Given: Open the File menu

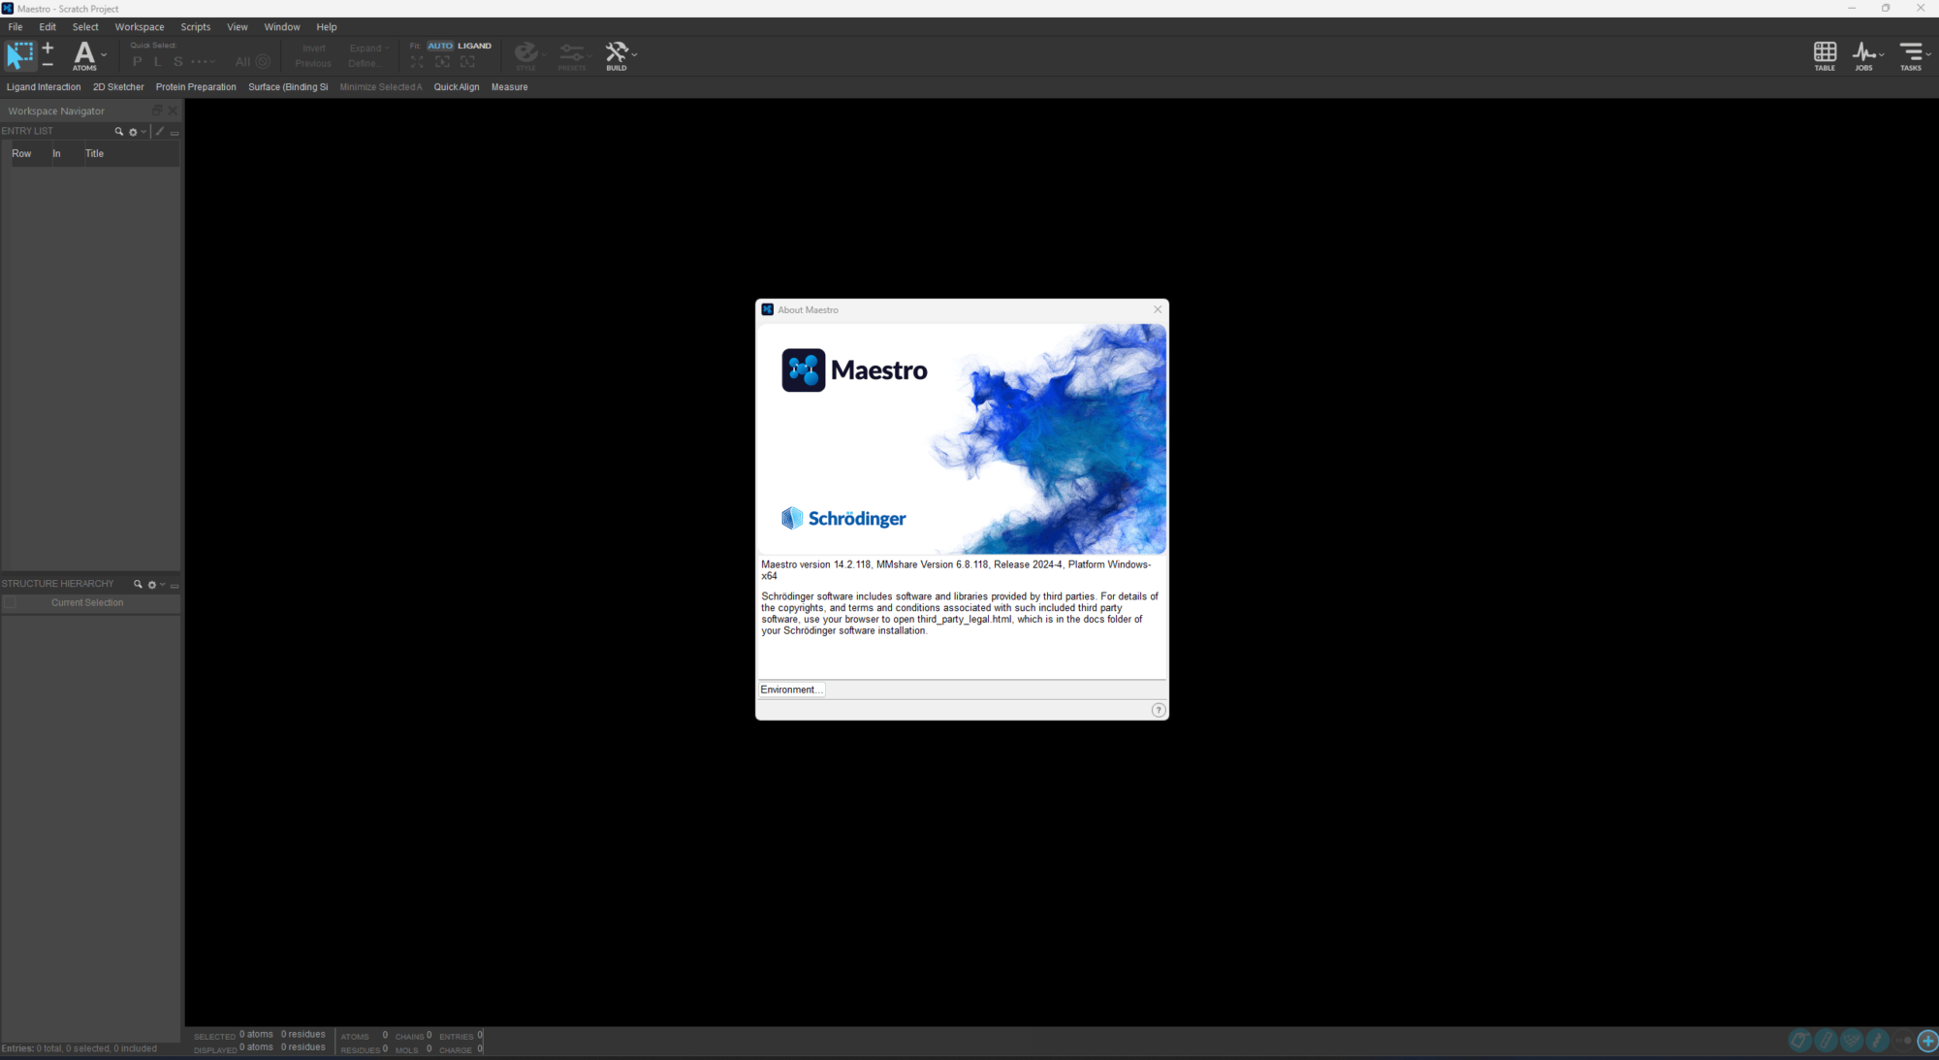Looking at the screenshot, I should click(16, 26).
